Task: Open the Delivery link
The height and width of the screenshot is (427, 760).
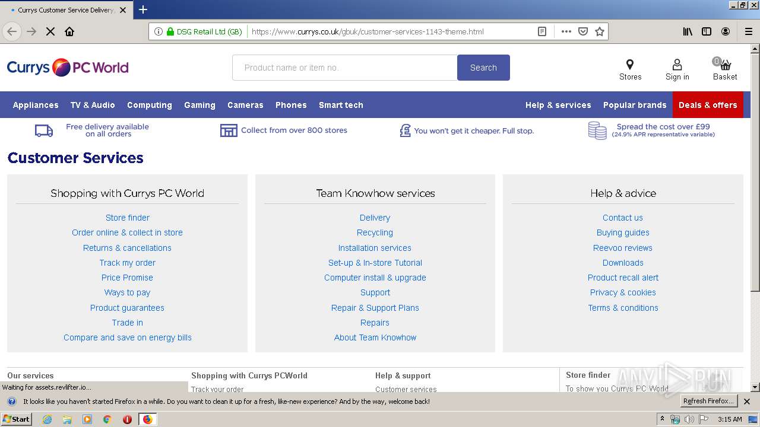Action: (375, 218)
